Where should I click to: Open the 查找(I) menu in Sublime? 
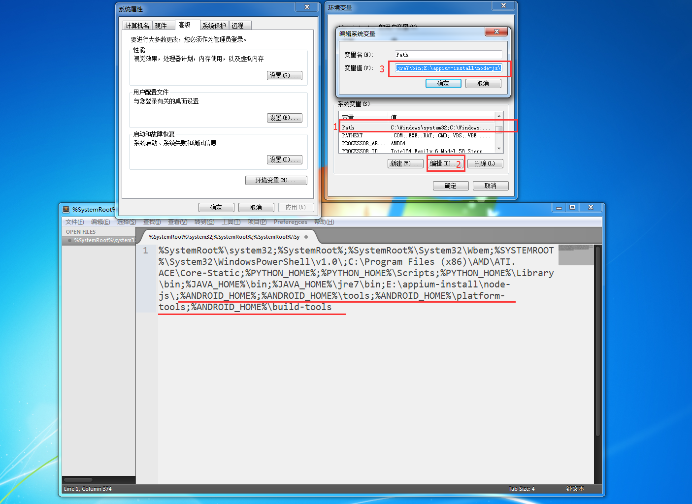(152, 222)
